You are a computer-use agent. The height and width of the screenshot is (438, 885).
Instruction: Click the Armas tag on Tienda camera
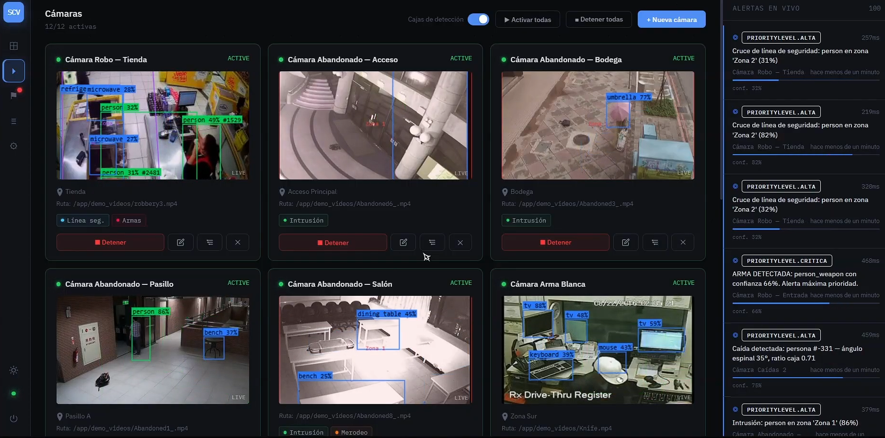[129, 220]
